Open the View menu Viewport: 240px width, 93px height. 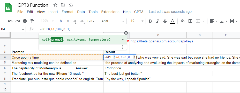pyautogui.click(x=41, y=12)
